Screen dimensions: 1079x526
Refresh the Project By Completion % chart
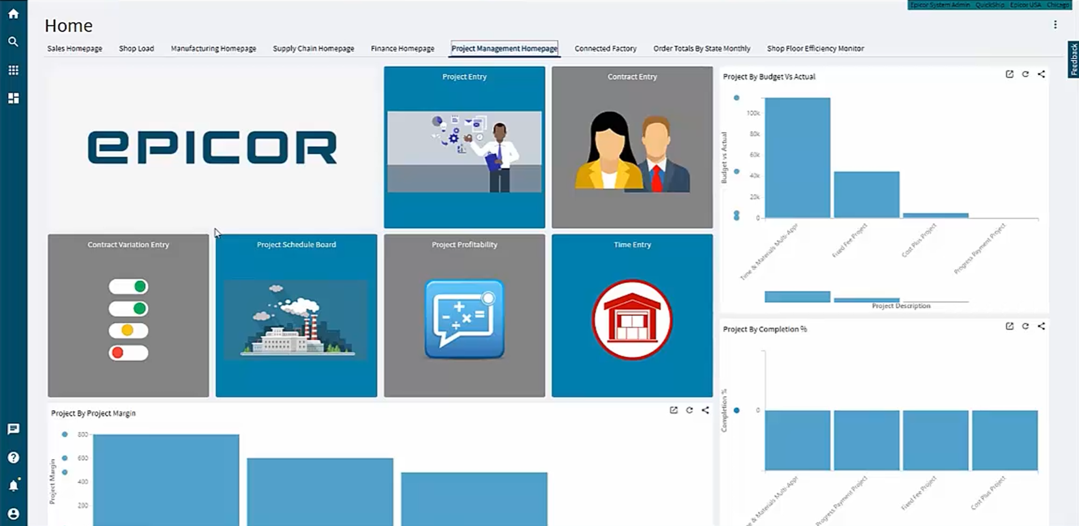point(1026,326)
